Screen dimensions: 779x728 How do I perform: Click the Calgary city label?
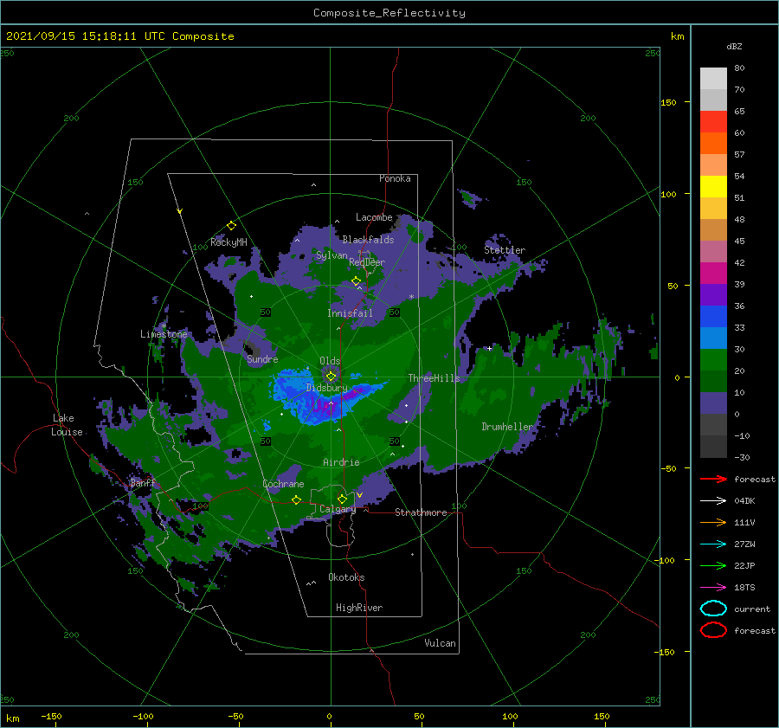338,509
